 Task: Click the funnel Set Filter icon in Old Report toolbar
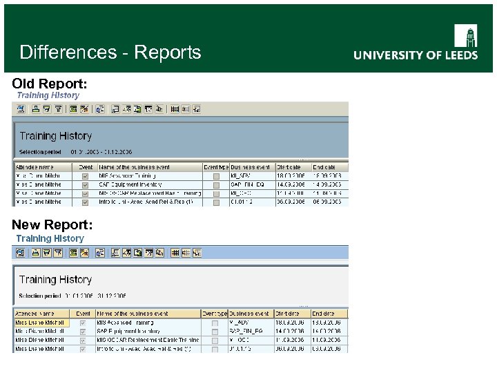[x=58, y=109]
